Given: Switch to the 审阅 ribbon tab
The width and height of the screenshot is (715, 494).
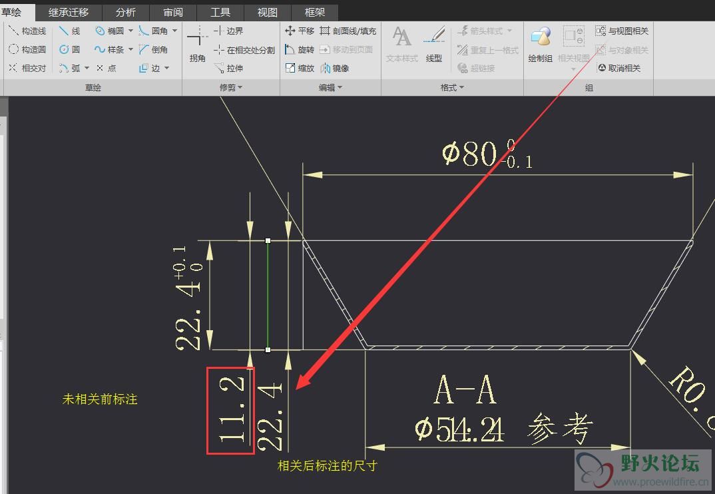Looking at the screenshot, I should (x=173, y=12).
